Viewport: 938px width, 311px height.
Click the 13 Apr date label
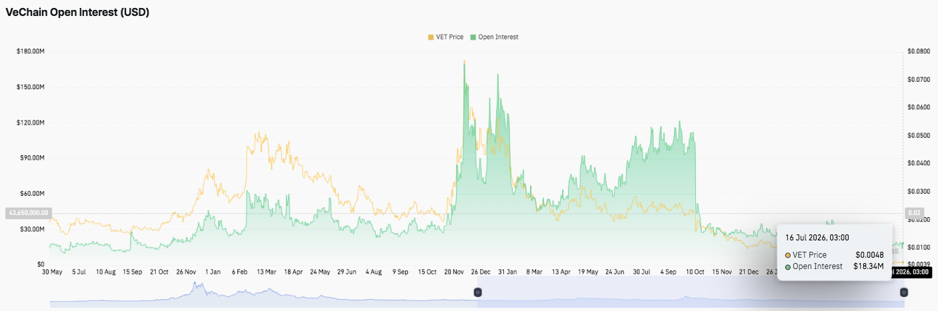[x=562, y=272]
